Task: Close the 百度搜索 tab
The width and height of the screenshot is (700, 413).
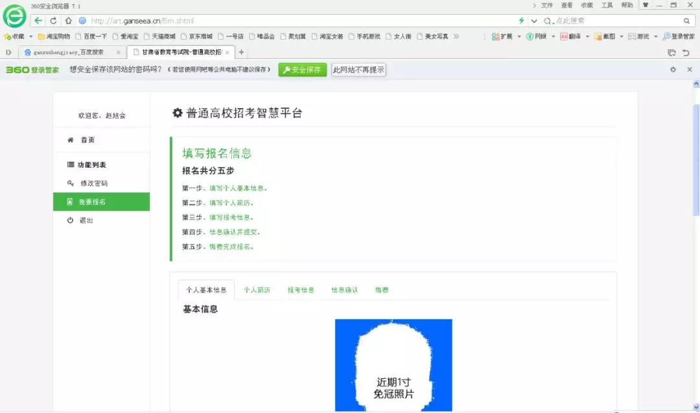Action: point(119,52)
